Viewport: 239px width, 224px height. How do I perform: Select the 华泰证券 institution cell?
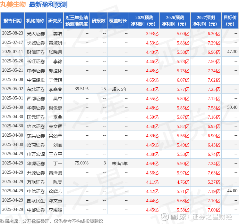coord(36,108)
